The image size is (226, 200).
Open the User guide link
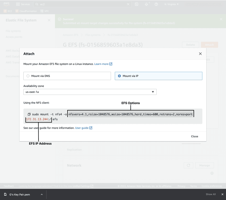pos(82,128)
